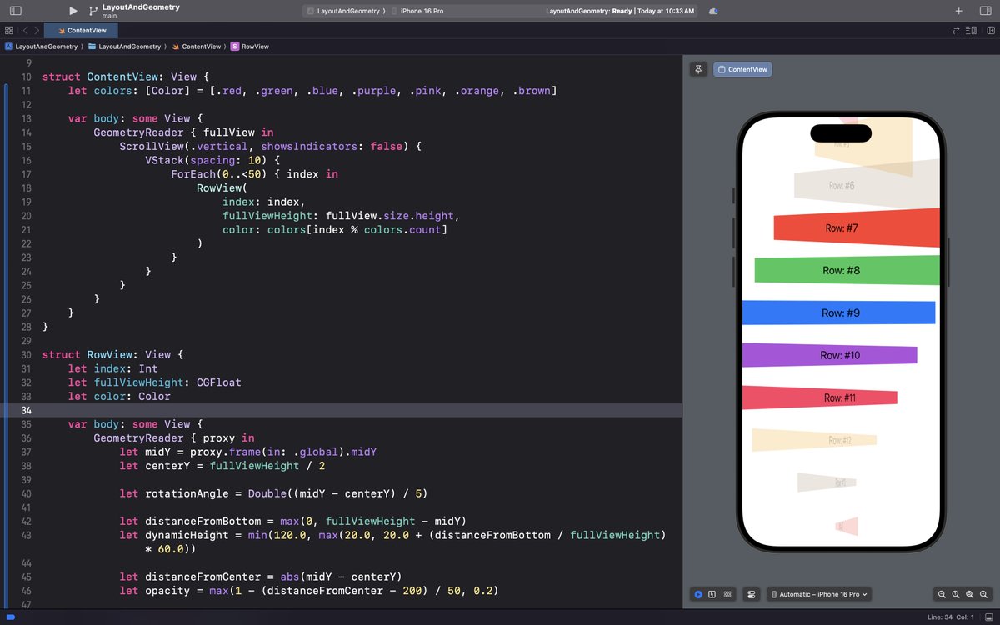Click "GeometryReader { proxy in" line
The width and height of the screenshot is (1000, 625).
pyautogui.click(x=174, y=437)
